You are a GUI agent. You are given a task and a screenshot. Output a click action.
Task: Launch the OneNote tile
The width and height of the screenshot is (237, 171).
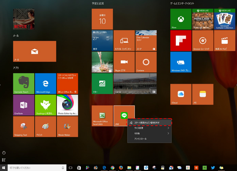point(24,105)
